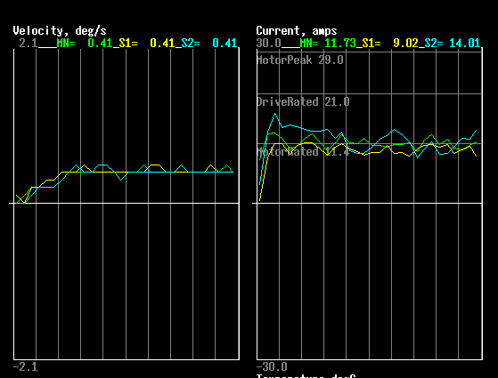Viewport: 498px width, 378px height.
Task: Click the cyan velocity dip in the plot
Action: pos(120,180)
